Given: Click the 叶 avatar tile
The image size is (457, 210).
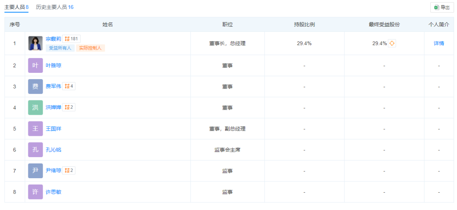Looking at the screenshot, I should coord(36,65).
